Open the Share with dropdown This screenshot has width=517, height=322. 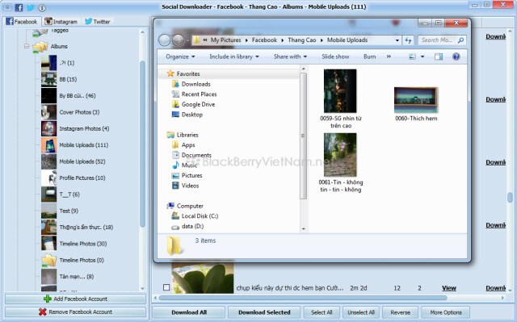(x=290, y=56)
